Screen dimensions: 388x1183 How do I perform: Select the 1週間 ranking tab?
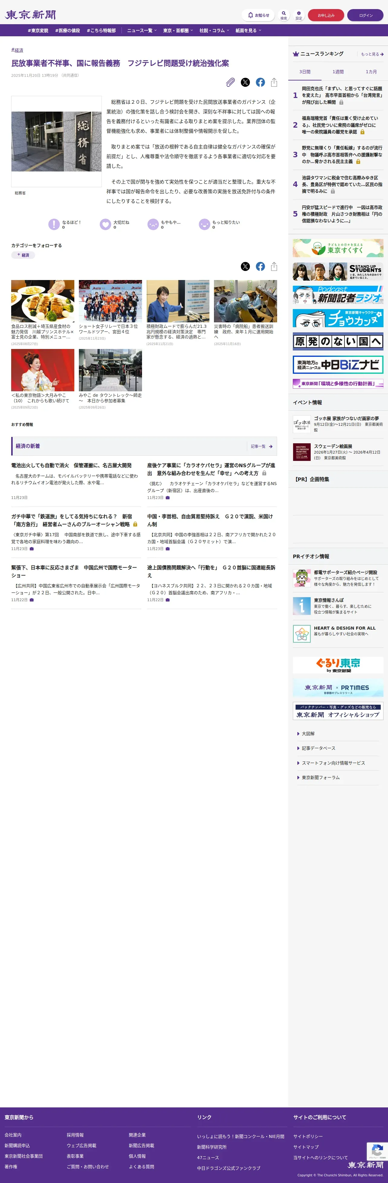pos(338,72)
